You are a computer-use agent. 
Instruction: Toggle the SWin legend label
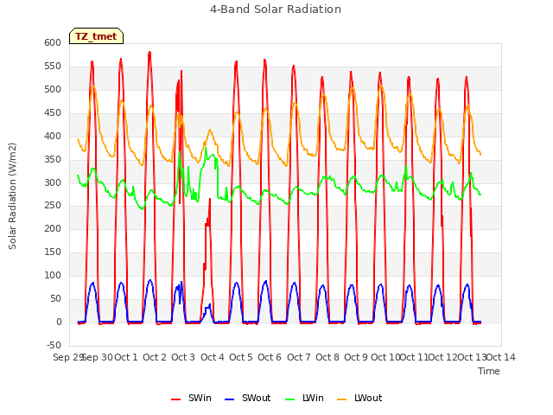[x=200, y=398]
